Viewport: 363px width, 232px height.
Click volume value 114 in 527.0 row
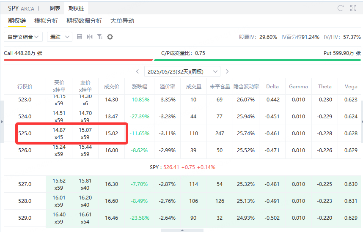point(193,184)
